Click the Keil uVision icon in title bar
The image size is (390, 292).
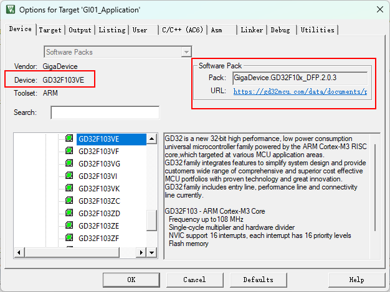click(x=11, y=9)
